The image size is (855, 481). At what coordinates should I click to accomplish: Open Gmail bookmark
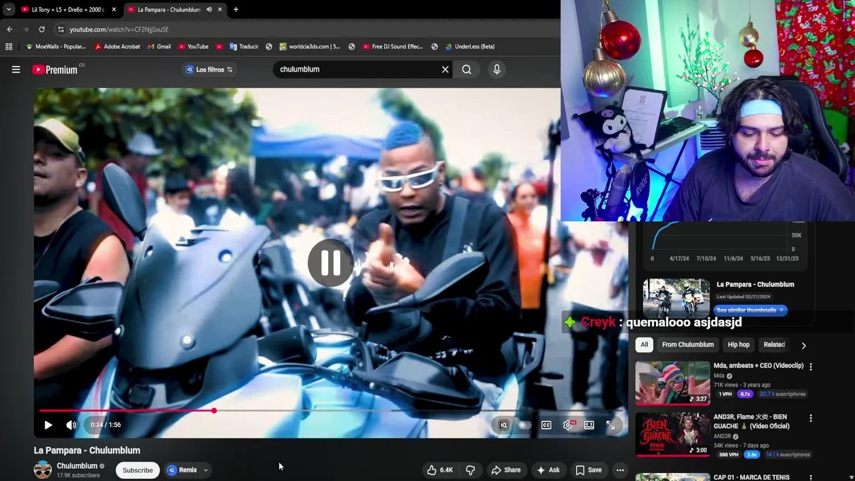(159, 47)
